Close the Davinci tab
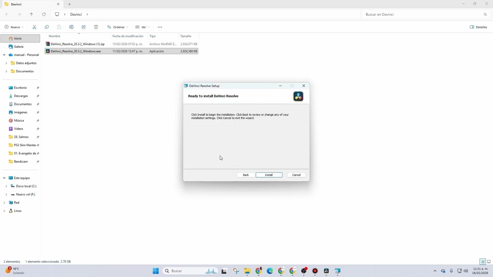The image size is (493, 277). tap(58, 4)
